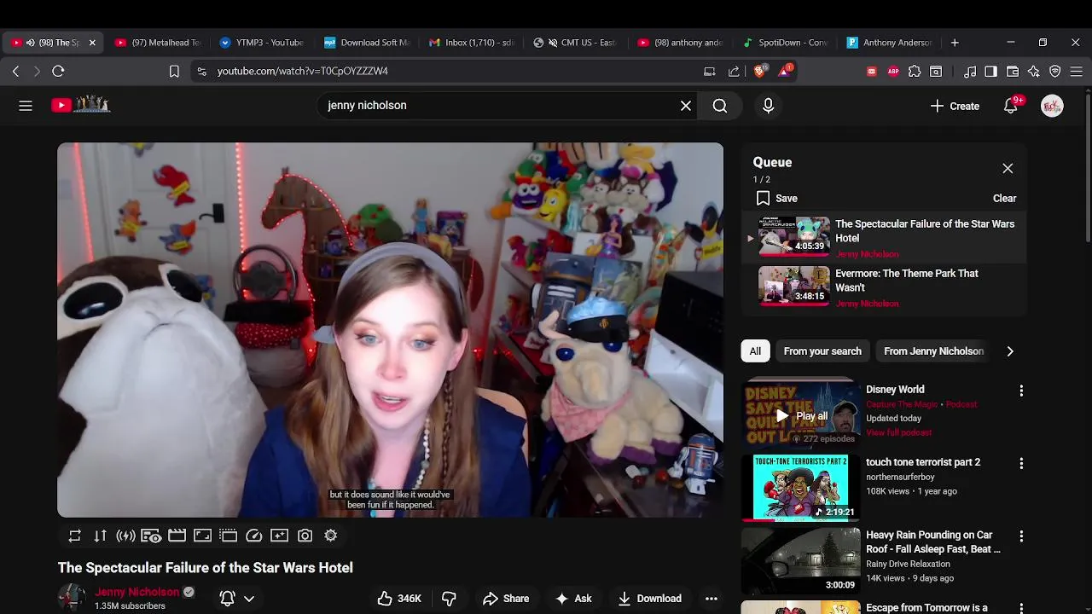
Task: Select Evermore: The Theme Park queue item
Action: click(884, 287)
